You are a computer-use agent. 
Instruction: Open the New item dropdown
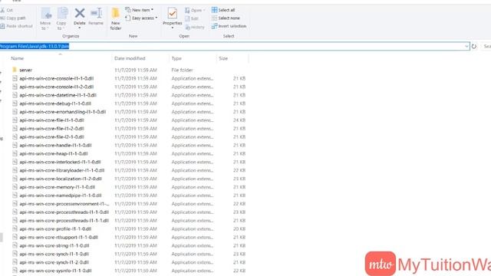coord(140,10)
